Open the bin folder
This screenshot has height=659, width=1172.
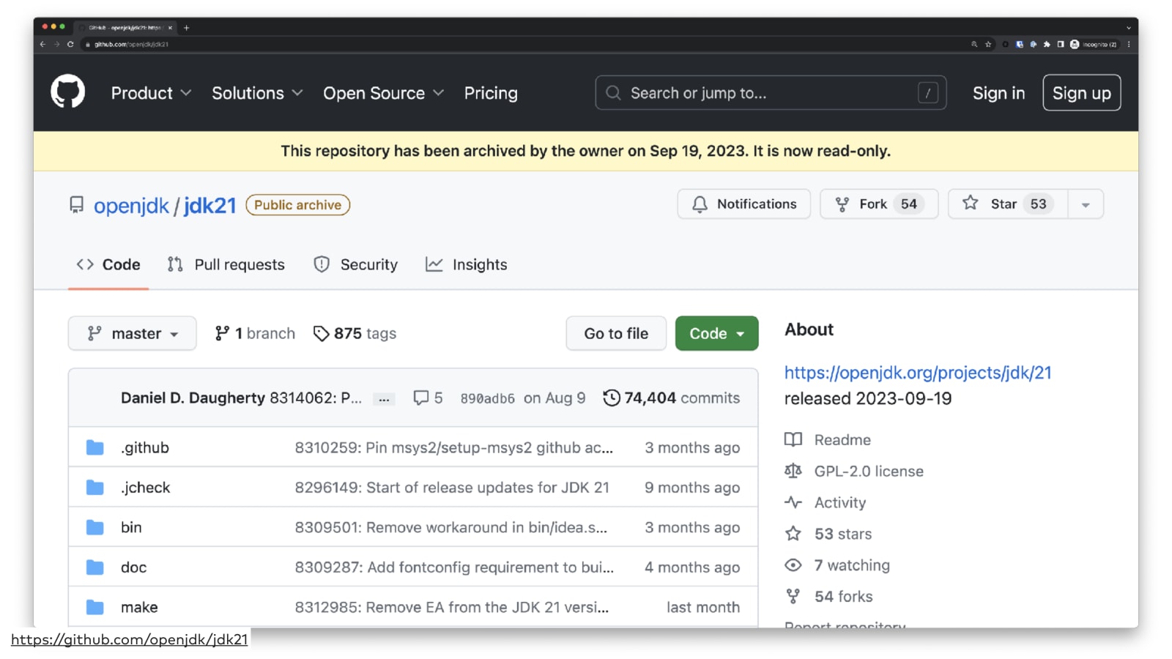point(131,527)
